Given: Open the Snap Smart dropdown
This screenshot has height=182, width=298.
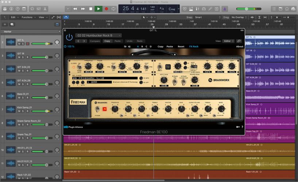Looking at the screenshot, I should (x=208, y=17).
